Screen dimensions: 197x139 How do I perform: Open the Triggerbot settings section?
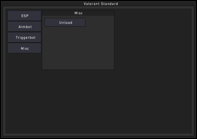(24, 37)
